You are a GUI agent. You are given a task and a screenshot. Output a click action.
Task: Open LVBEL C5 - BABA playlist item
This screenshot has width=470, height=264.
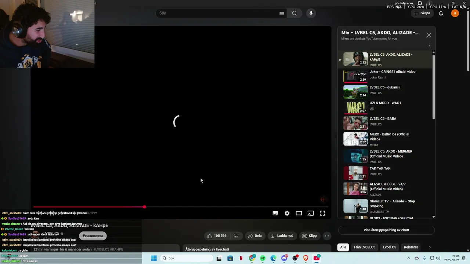[386, 123]
